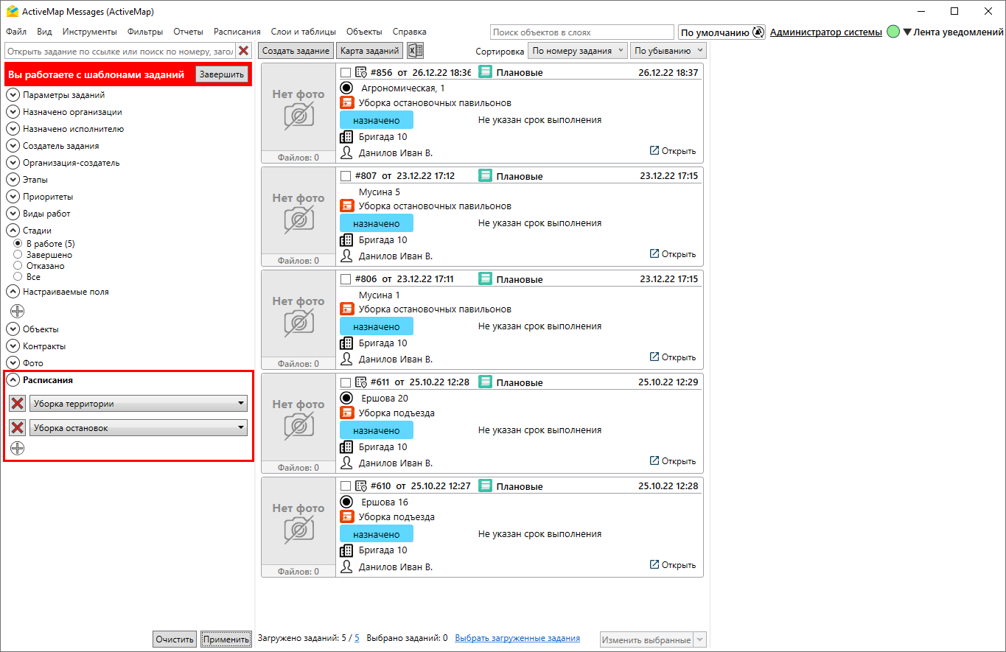The image size is (1006, 652).
Task: Select the Завершено stage radio button
Action: pos(18,255)
